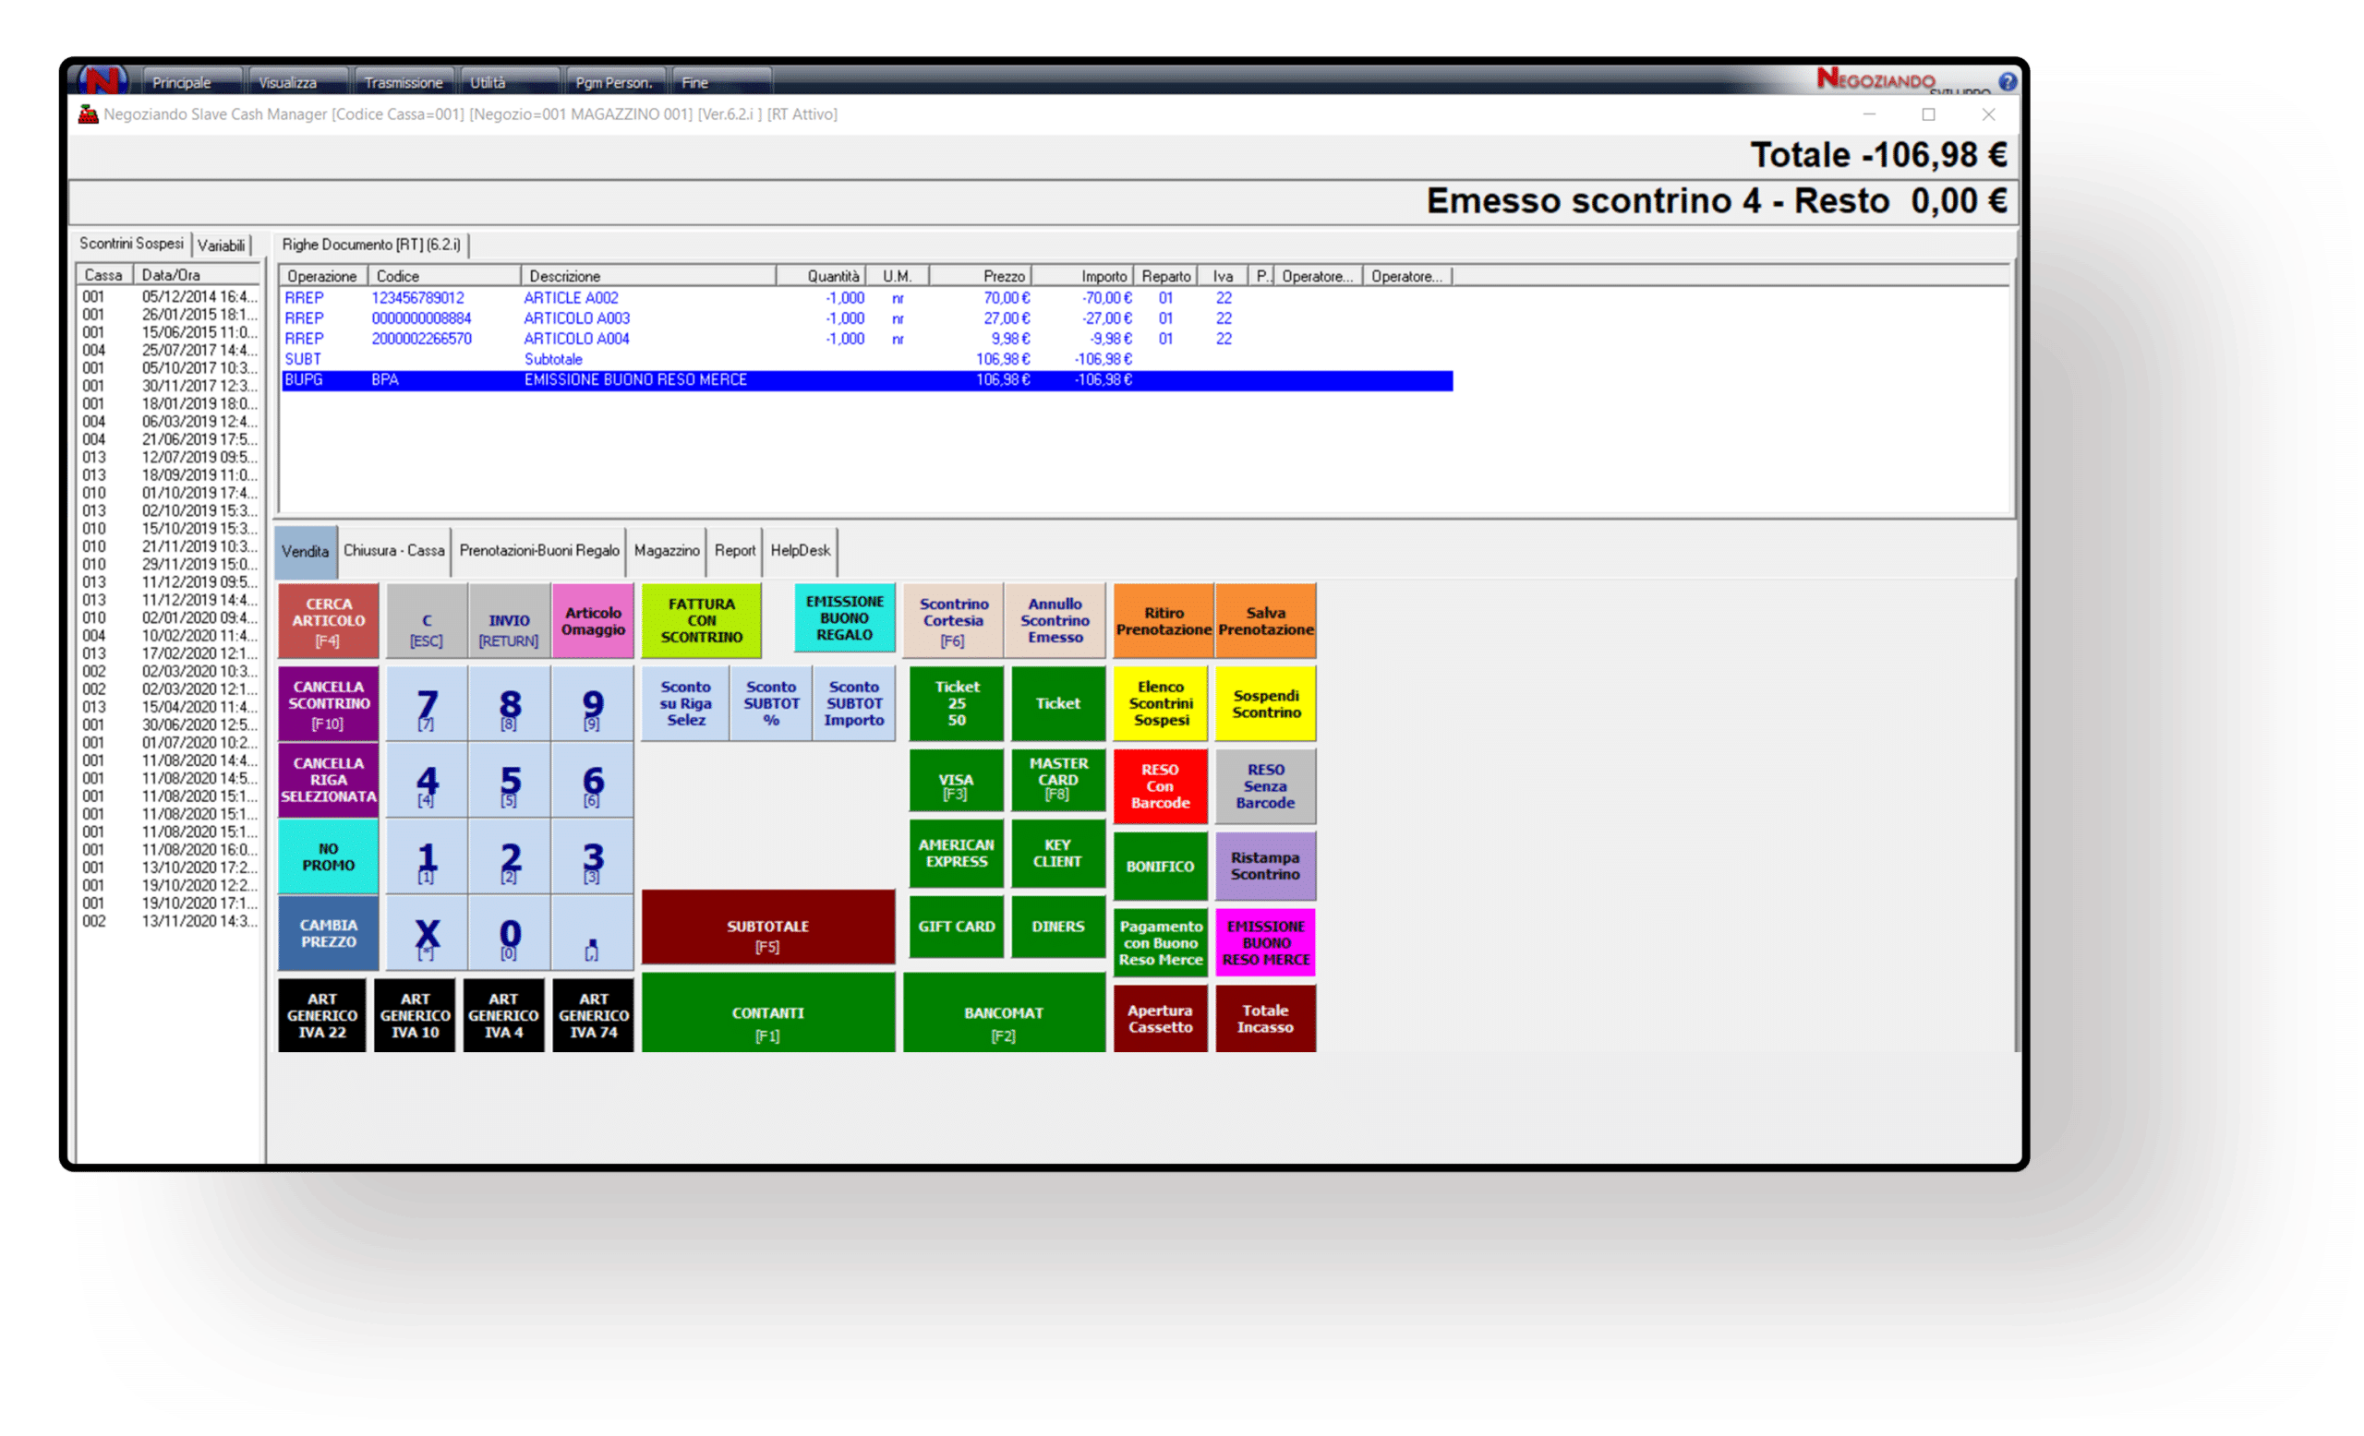Screen dimensions: 2364x1436
Task: Click the INVIO [RETURN] key
Action: [509, 620]
